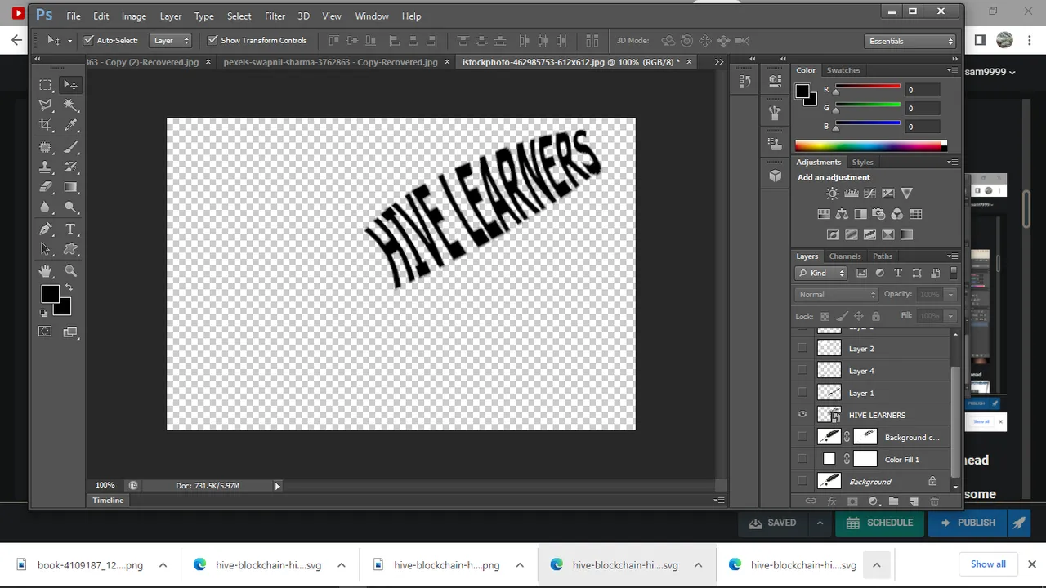Open the Layer menu
This screenshot has width=1046, height=588.
(x=171, y=16)
